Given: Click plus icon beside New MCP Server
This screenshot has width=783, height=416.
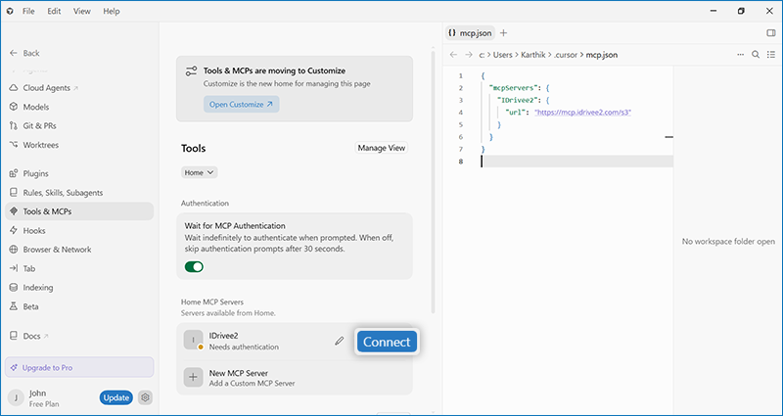Looking at the screenshot, I should pos(193,378).
